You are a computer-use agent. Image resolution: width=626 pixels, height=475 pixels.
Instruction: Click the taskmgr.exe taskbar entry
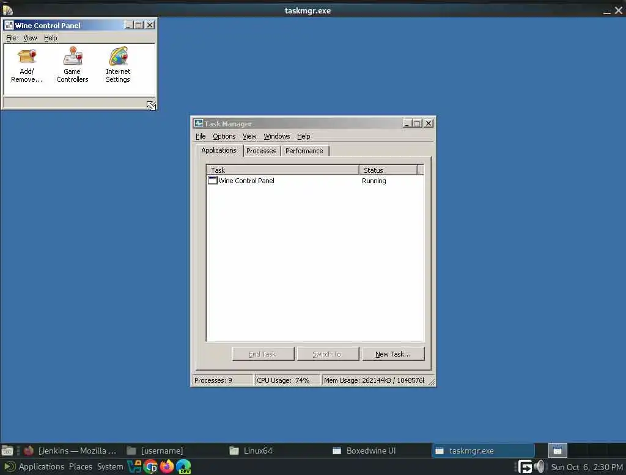[484, 451]
